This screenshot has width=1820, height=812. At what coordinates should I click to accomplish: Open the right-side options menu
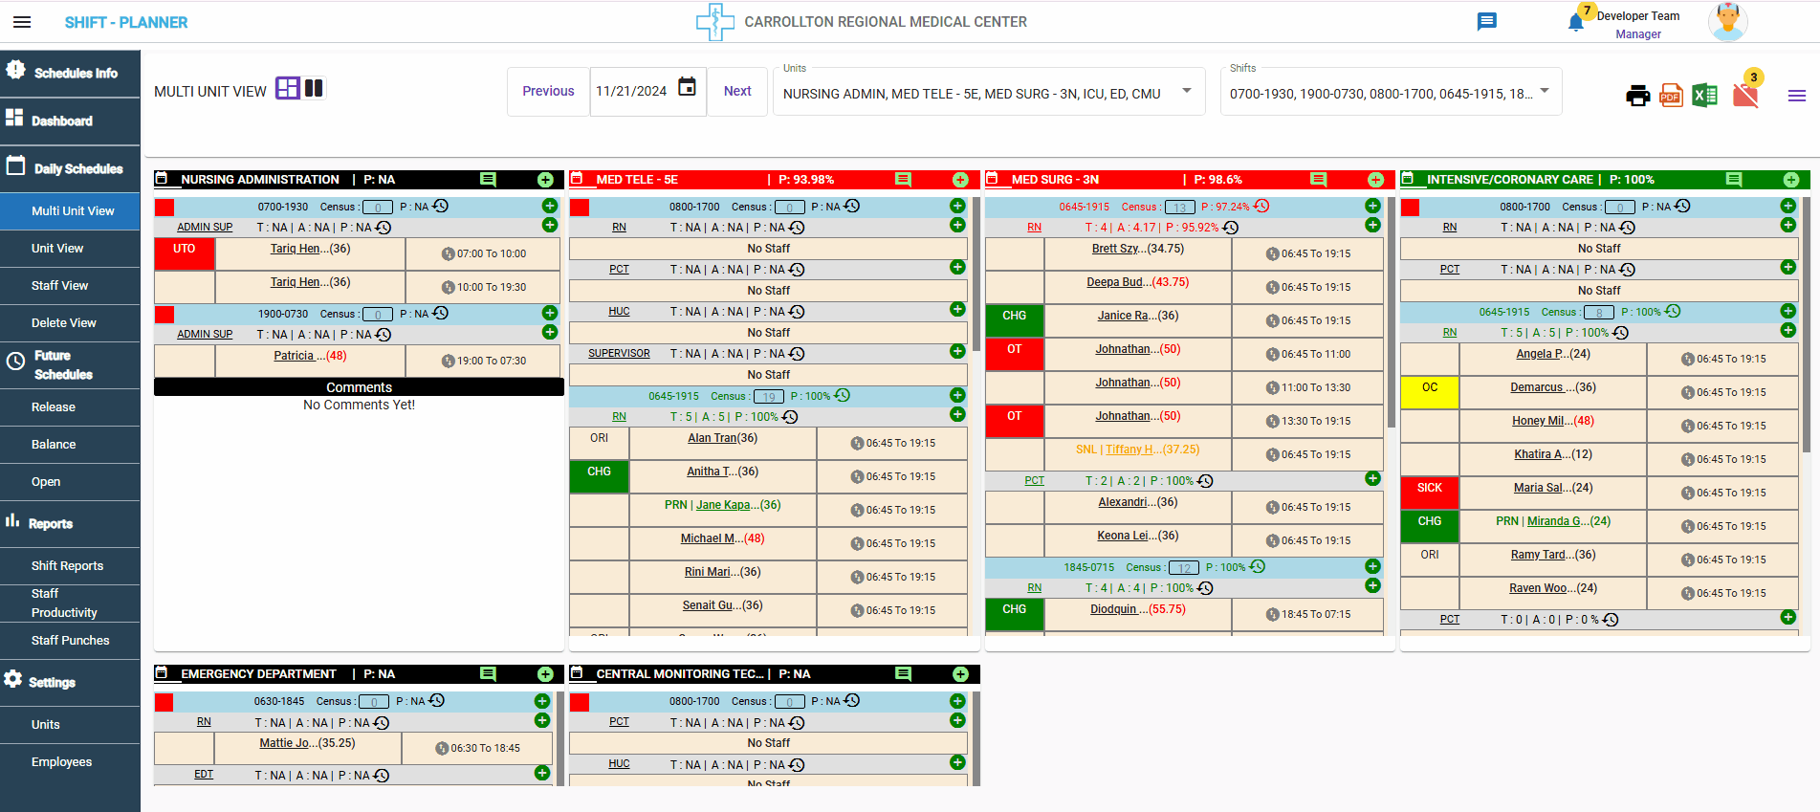(x=1796, y=96)
